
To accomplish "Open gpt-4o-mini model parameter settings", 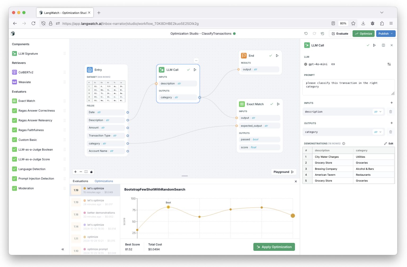I will 389,64.
